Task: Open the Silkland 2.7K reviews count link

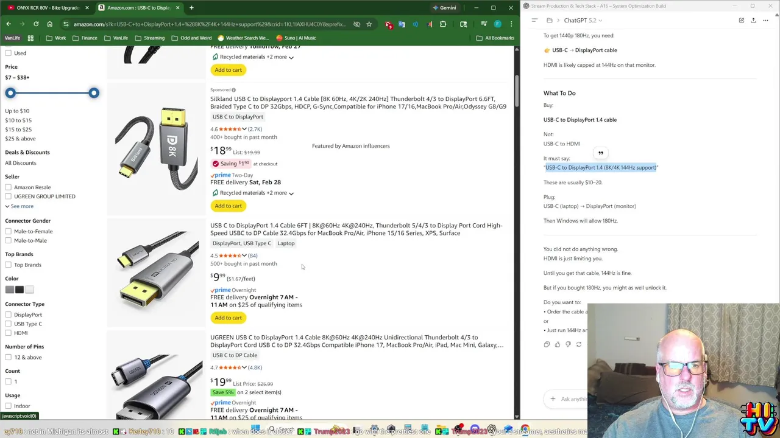Action: click(x=255, y=129)
